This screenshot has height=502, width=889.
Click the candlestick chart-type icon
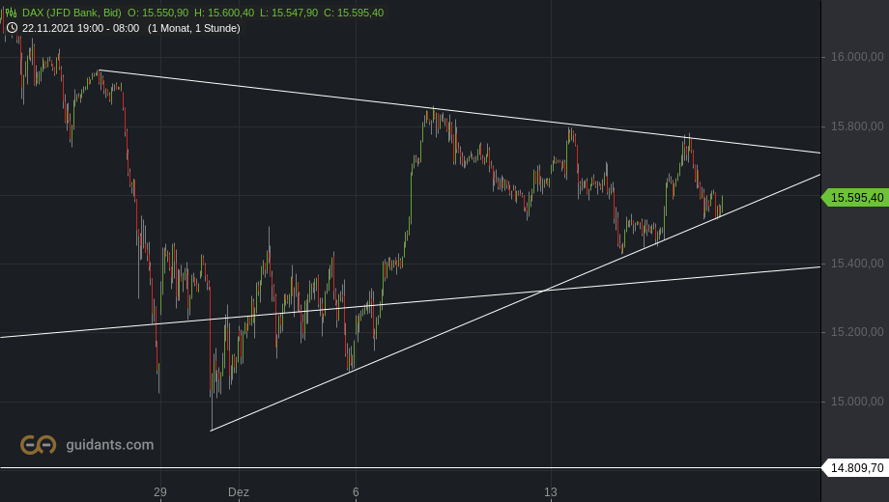12,13
